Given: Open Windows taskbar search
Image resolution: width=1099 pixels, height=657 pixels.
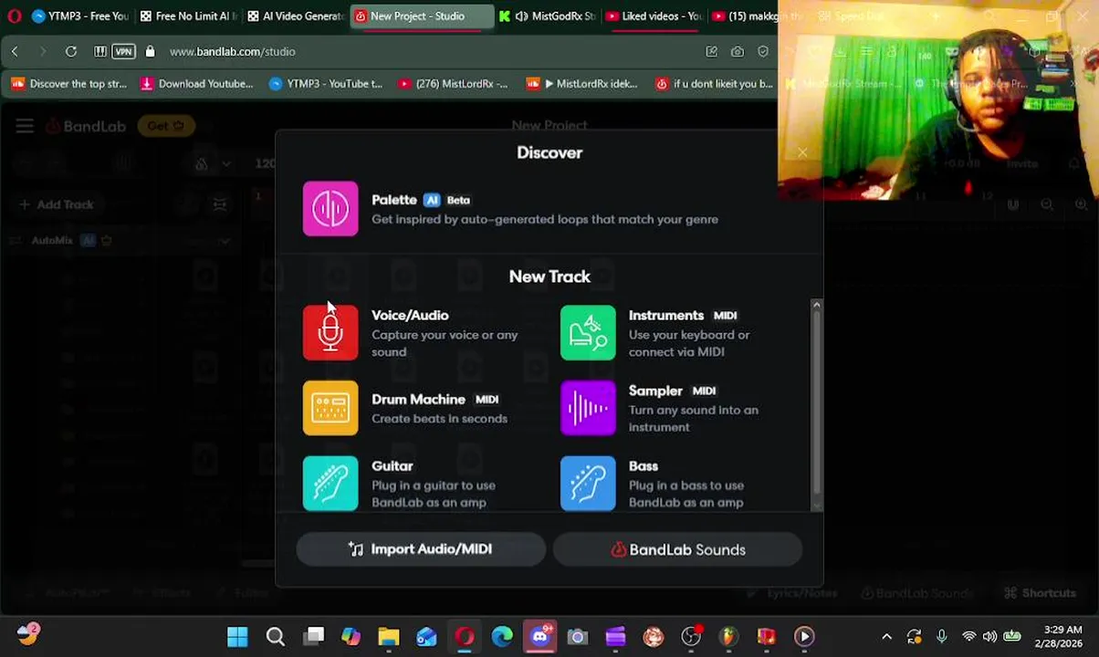Looking at the screenshot, I should coord(275,637).
